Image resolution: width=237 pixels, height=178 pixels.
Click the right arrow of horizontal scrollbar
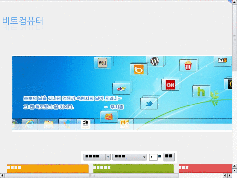[230, 176]
